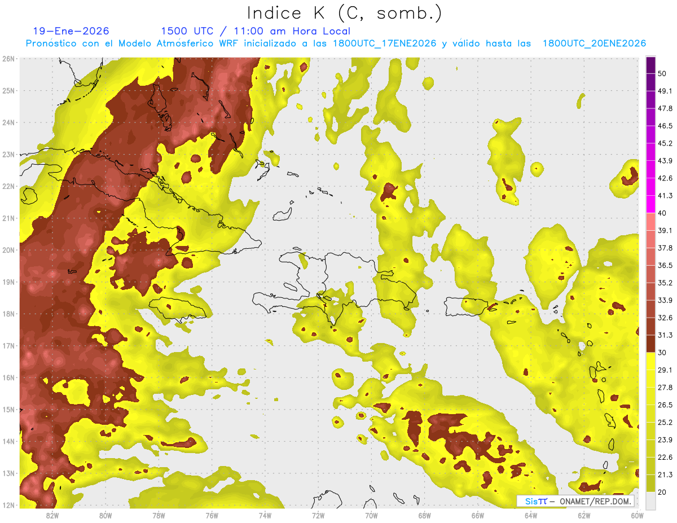Click the colorbar value "47.8"
The image size is (677, 523).
(665, 108)
